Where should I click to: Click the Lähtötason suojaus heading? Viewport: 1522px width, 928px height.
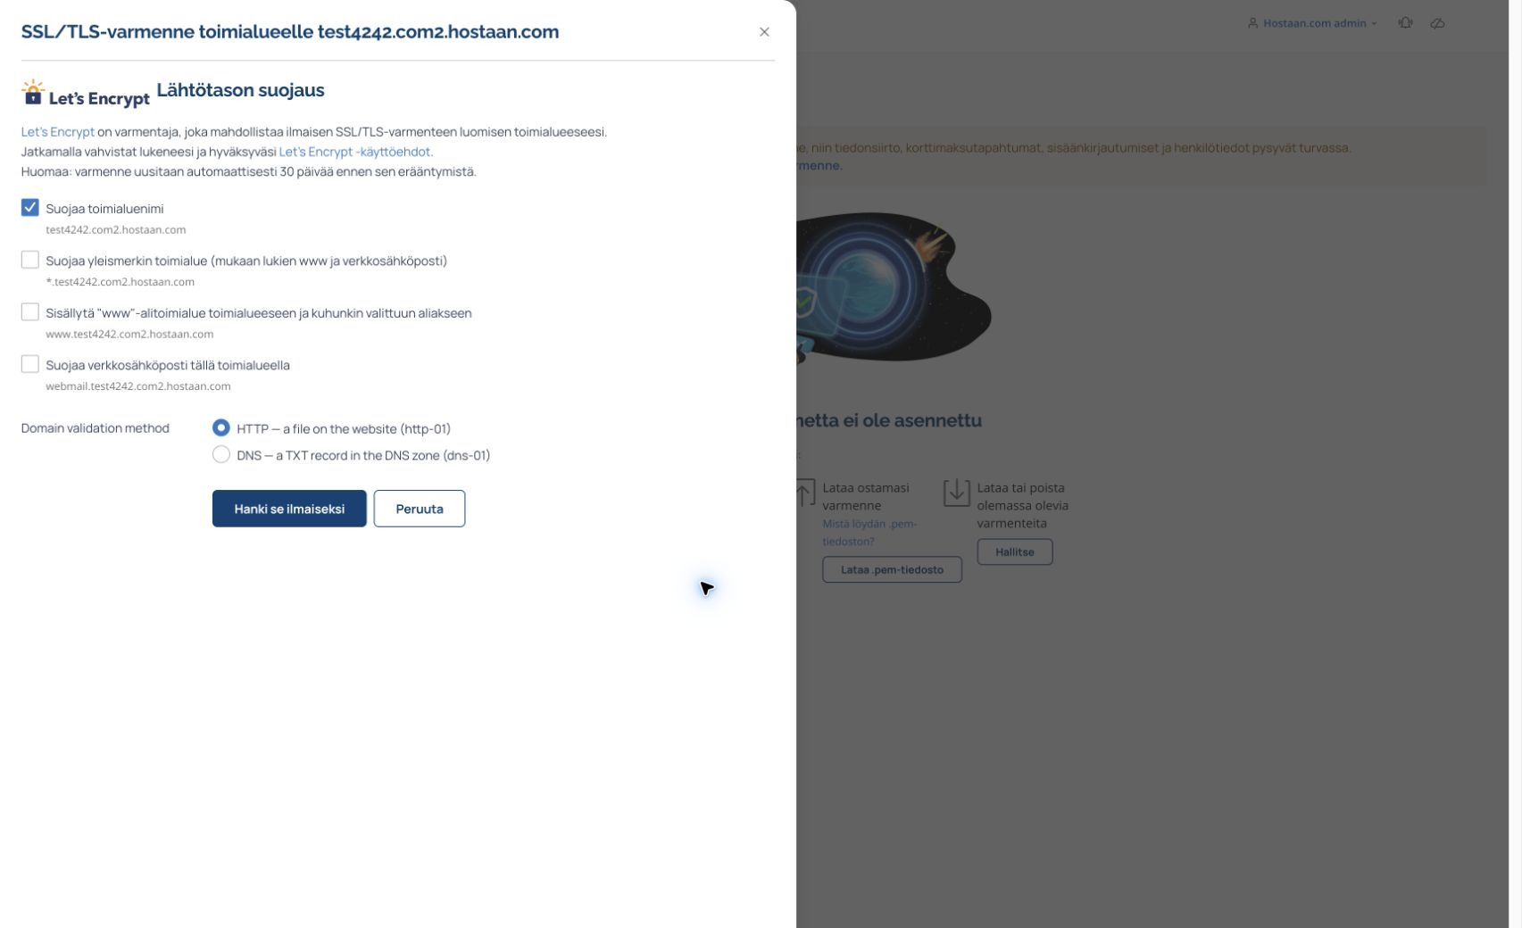240,90
